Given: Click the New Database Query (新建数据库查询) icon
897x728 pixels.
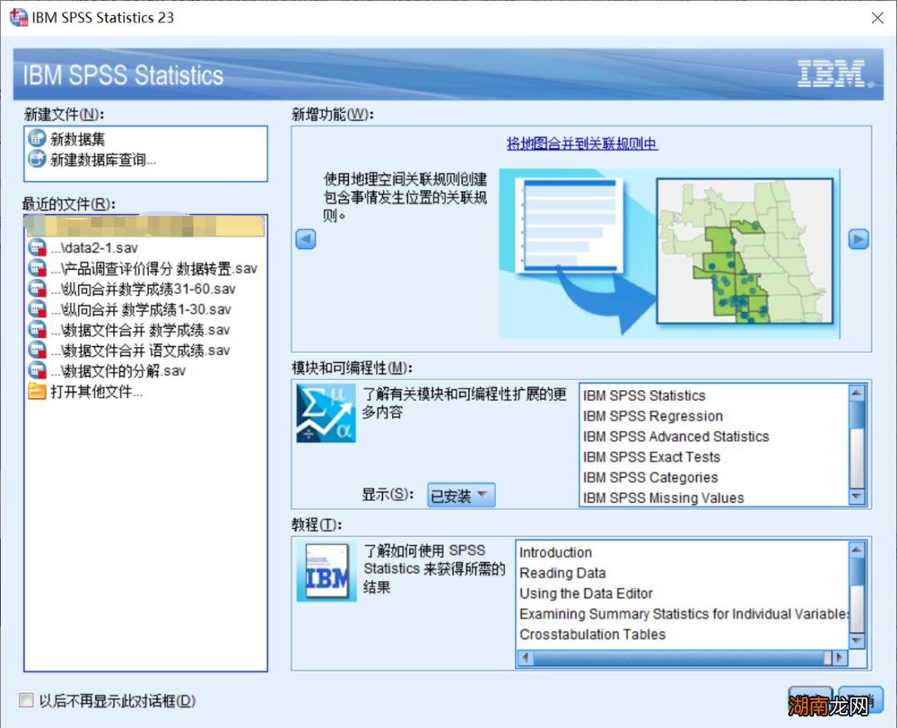Looking at the screenshot, I should click(x=37, y=159).
